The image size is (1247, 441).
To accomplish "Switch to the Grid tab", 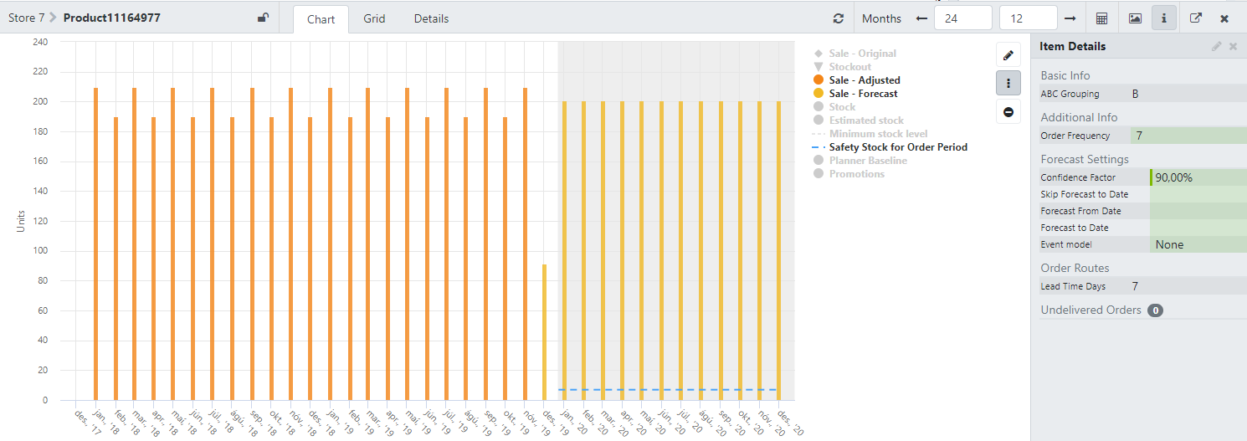I will [x=374, y=18].
